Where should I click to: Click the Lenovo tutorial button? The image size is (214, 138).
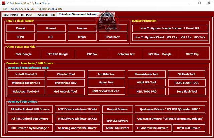coord(82,28)
